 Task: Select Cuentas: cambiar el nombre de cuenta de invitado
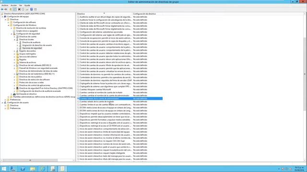point(101,93)
